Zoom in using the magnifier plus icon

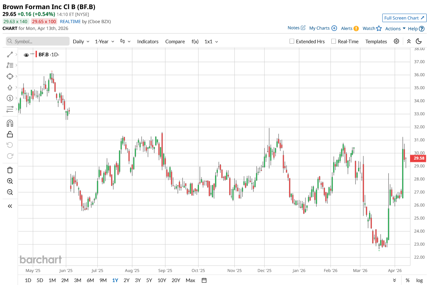[x=10, y=181]
